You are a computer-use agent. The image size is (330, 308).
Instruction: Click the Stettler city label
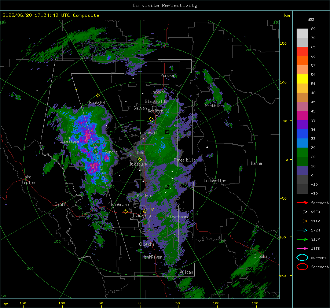214,106
